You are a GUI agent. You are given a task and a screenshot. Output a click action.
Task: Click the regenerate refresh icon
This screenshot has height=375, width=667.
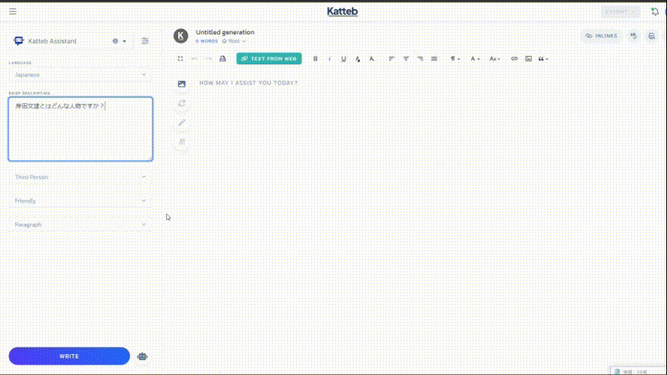pos(182,103)
